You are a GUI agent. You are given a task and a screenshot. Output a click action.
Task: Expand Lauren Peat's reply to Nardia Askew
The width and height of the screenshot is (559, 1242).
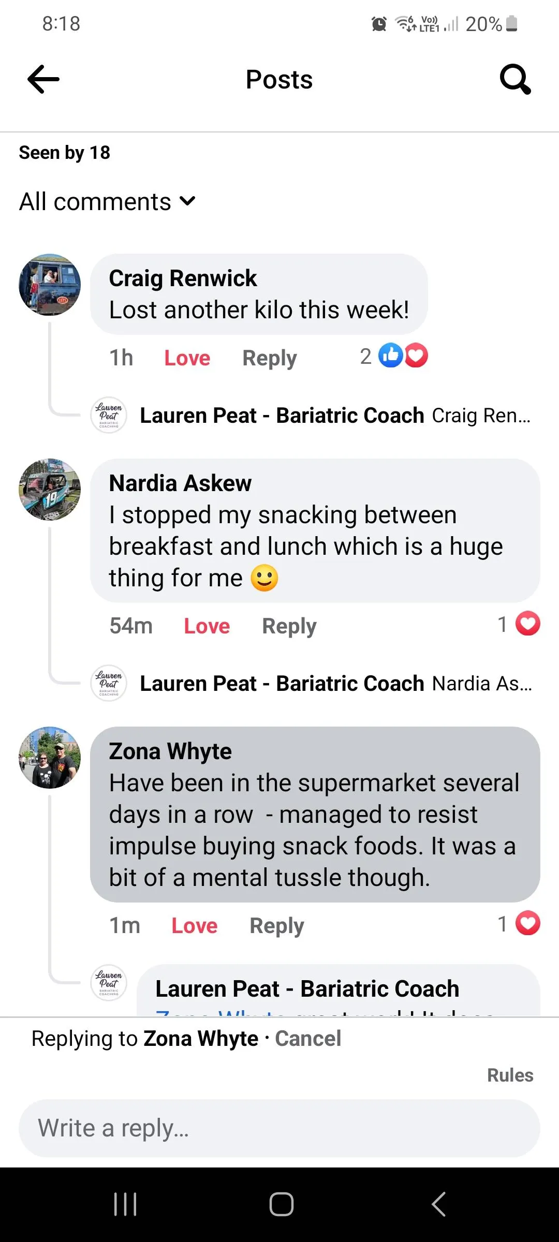coord(335,684)
